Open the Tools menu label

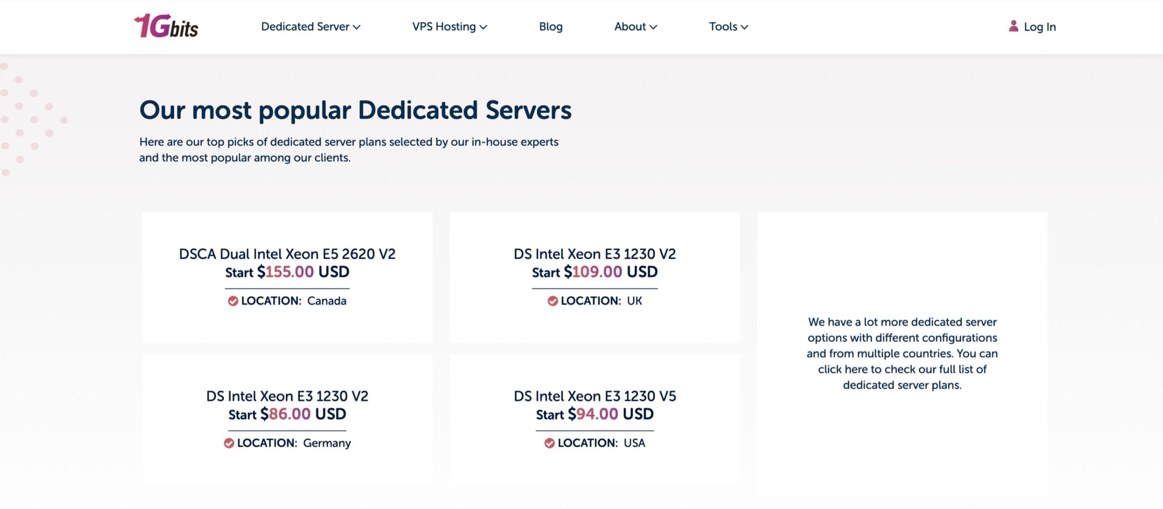click(x=723, y=26)
